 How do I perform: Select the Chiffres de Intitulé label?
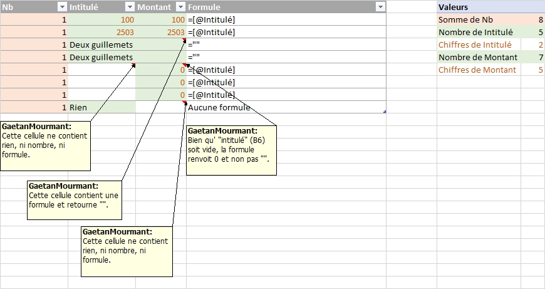click(479, 45)
